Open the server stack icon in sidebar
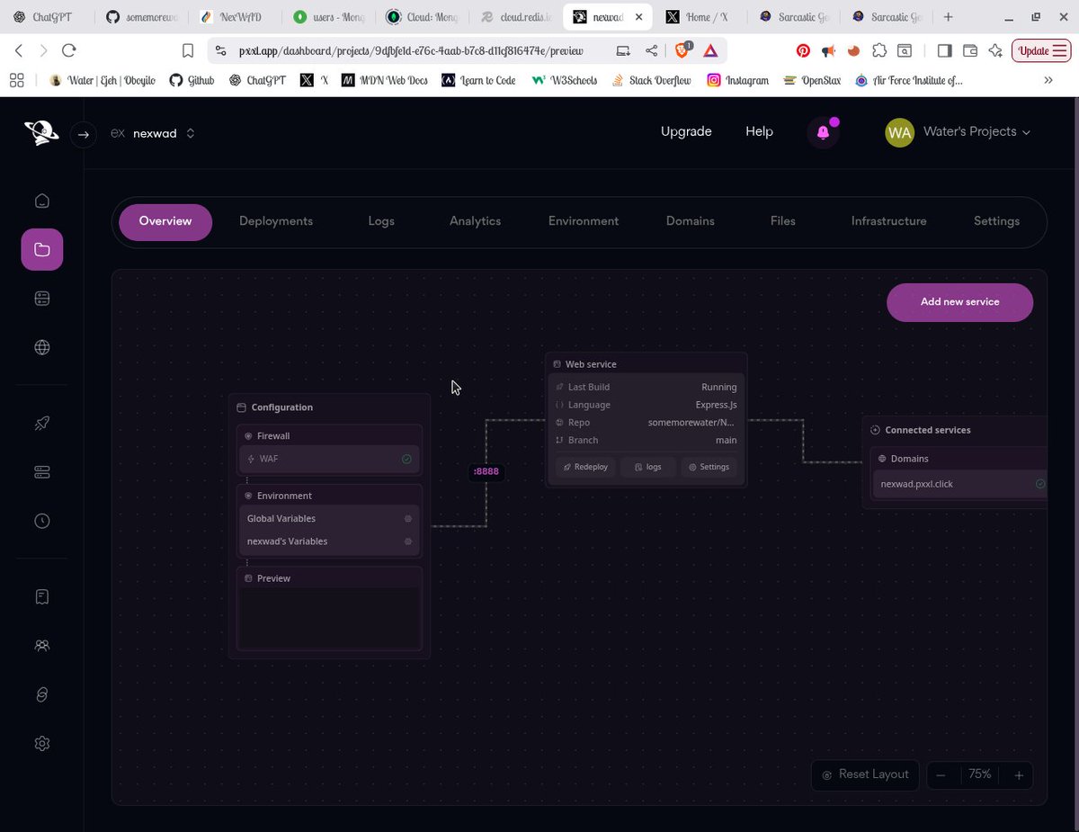This screenshot has width=1079, height=832. 41,471
